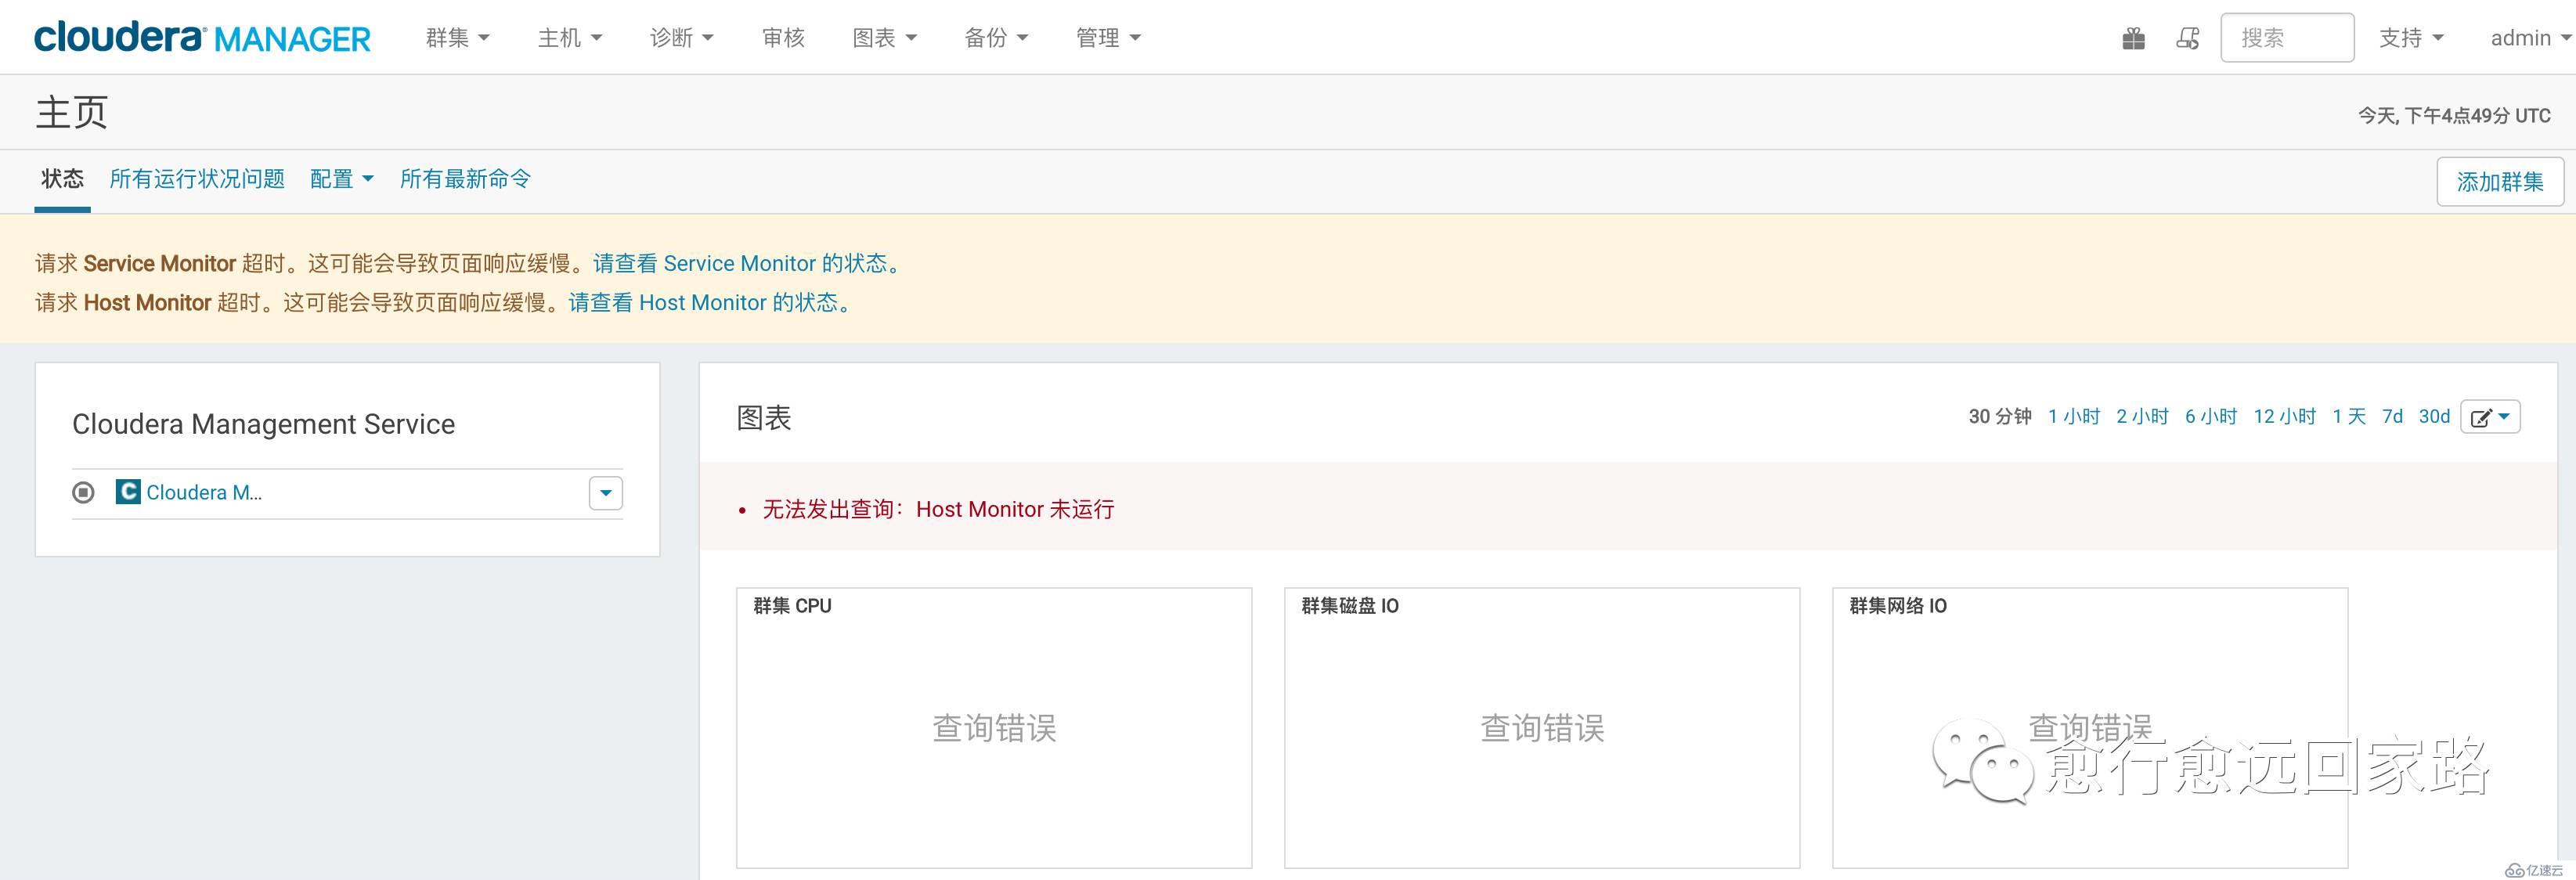Open the 图表 menu in top navigation
Viewport: 2576px width, 880px height.
(884, 38)
